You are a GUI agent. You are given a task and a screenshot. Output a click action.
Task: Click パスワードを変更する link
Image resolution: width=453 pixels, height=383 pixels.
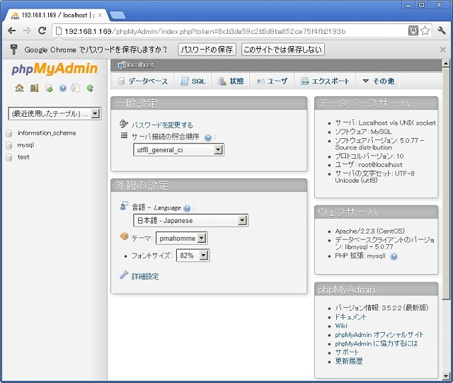point(162,125)
